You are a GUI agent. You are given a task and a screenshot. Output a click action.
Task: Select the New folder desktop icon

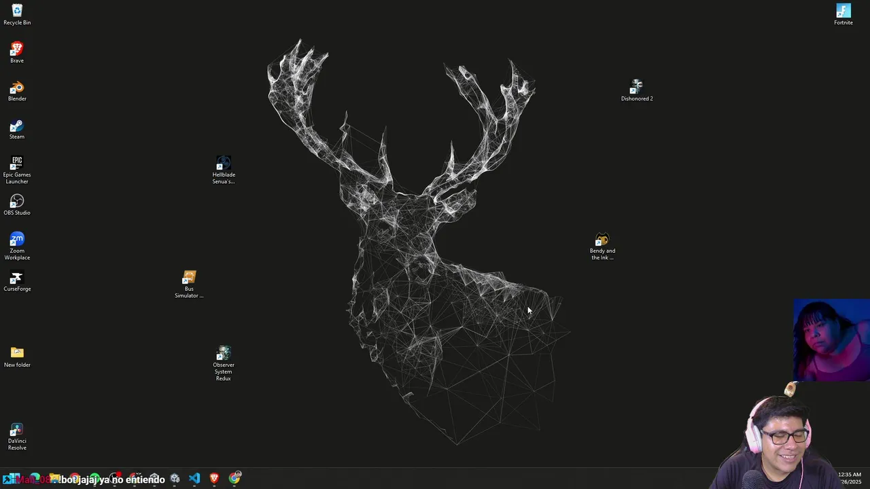tap(17, 357)
